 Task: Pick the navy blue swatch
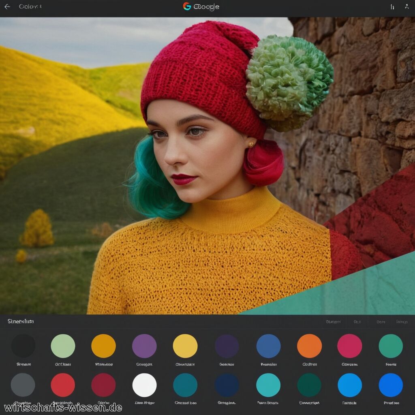click(x=227, y=385)
